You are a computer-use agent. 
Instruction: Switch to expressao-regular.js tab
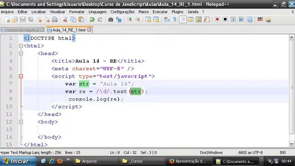(x=23, y=30)
